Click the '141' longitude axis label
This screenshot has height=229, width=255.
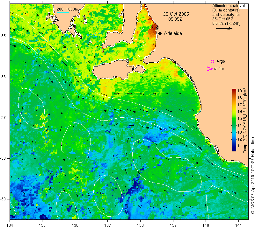(x=238, y=225)
